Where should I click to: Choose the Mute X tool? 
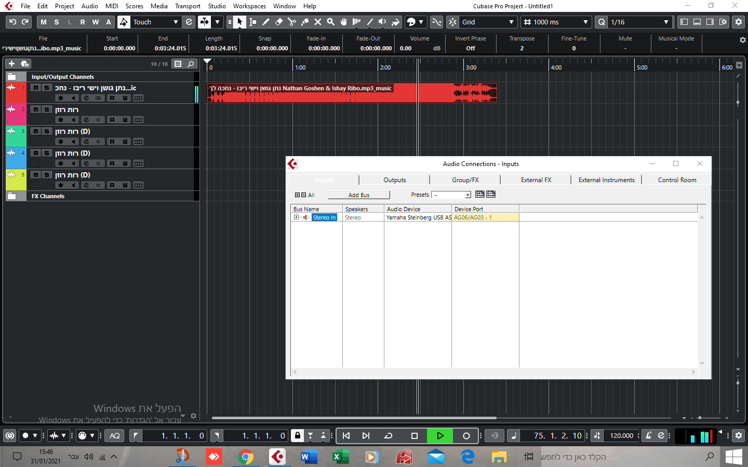pos(317,22)
